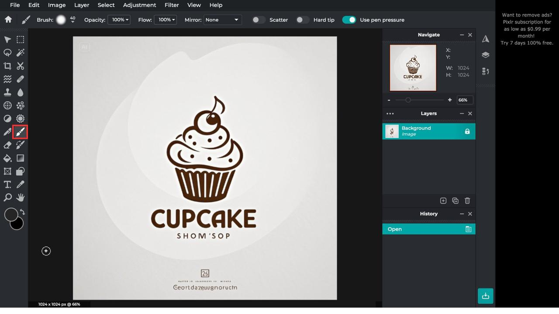Minimize the Layers panel

(462, 113)
